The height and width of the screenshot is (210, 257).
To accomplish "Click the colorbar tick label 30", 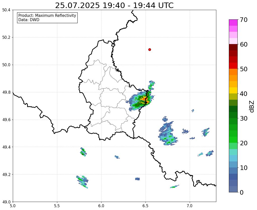I will point(244,118).
